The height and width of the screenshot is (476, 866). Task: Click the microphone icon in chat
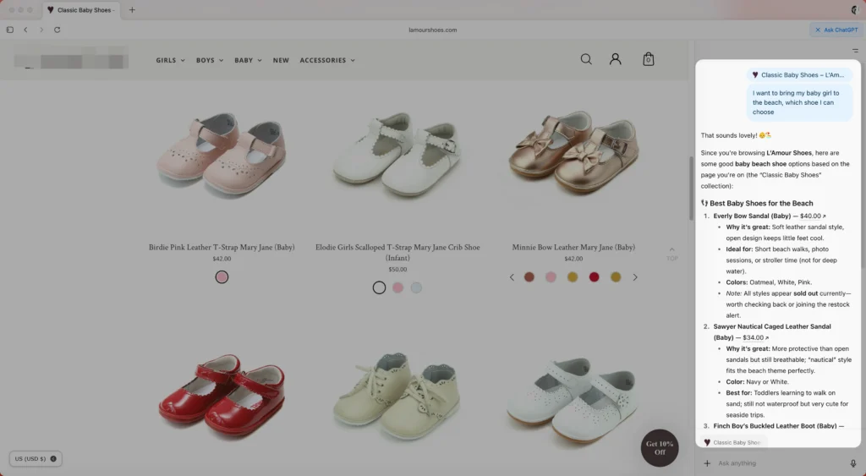852,463
